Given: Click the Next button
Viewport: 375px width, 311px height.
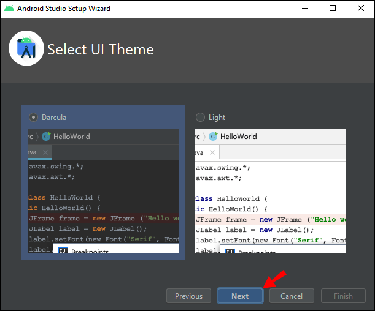Looking at the screenshot, I should click(x=240, y=296).
